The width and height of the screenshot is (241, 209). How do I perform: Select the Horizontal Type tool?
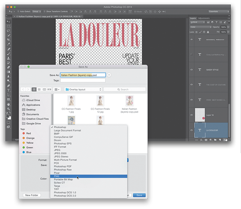9,90
